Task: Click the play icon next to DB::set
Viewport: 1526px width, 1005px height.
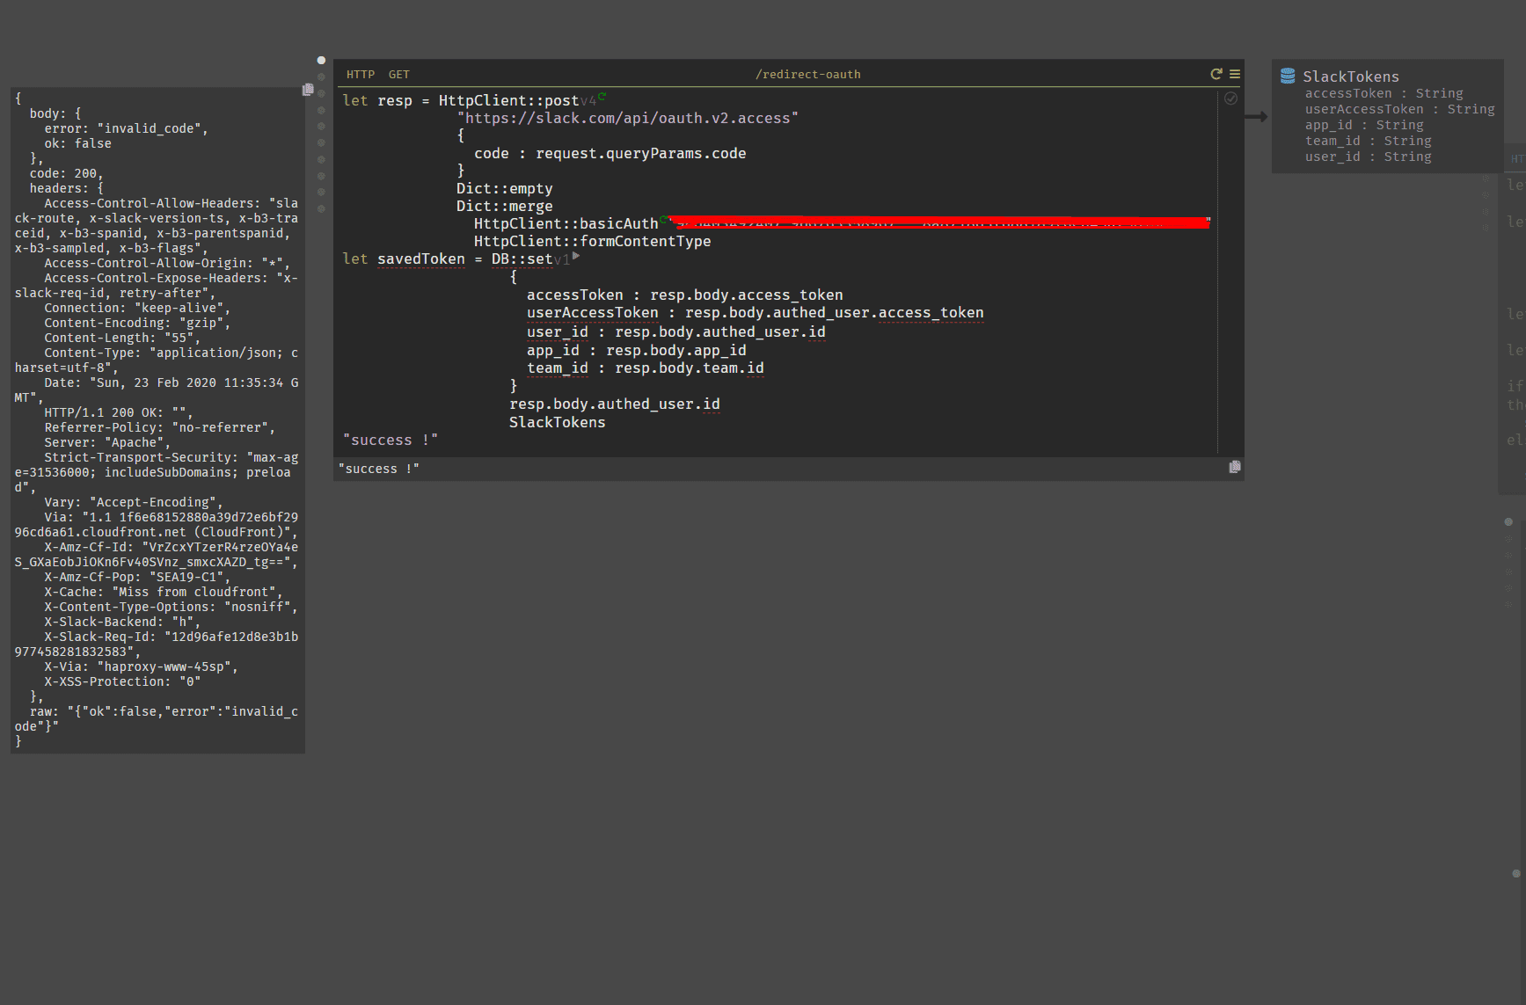Action: point(576,256)
